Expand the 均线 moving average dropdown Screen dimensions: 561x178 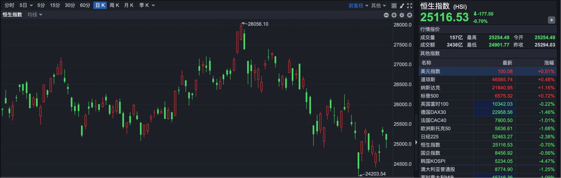click(35, 15)
